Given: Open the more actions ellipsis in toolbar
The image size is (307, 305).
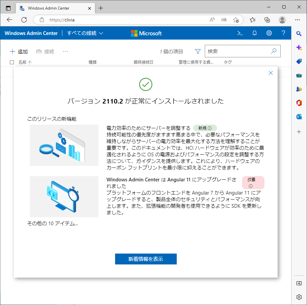Looking at the screenshot, I should pos(65,51).
